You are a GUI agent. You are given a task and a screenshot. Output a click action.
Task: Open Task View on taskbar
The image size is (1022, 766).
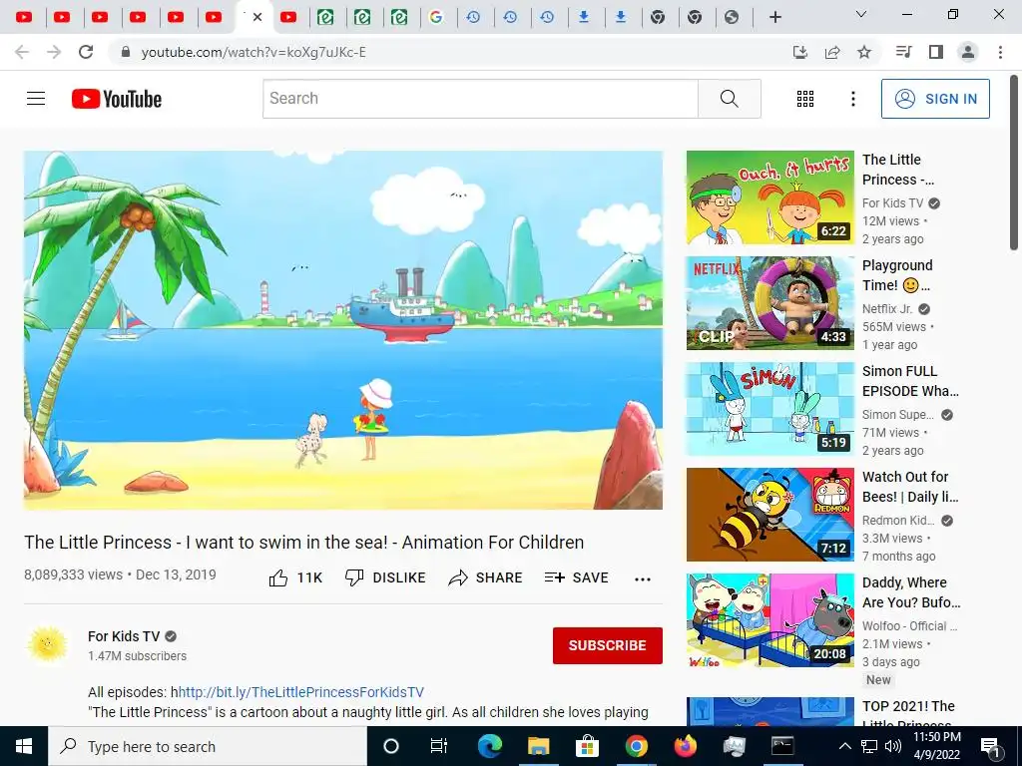click(x=439, y=746)
